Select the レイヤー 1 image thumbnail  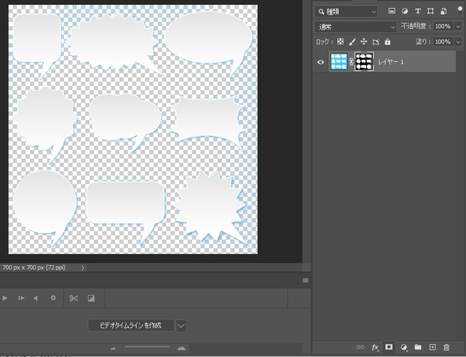(339, 62)
